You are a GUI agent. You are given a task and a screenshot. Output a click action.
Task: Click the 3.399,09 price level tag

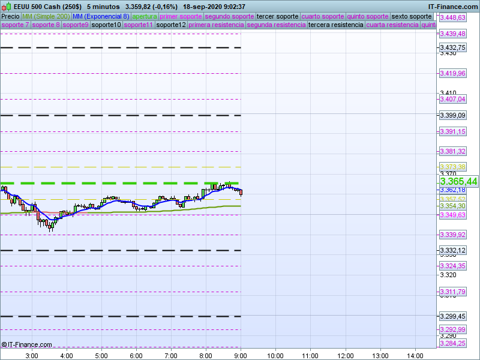(452, 115)
